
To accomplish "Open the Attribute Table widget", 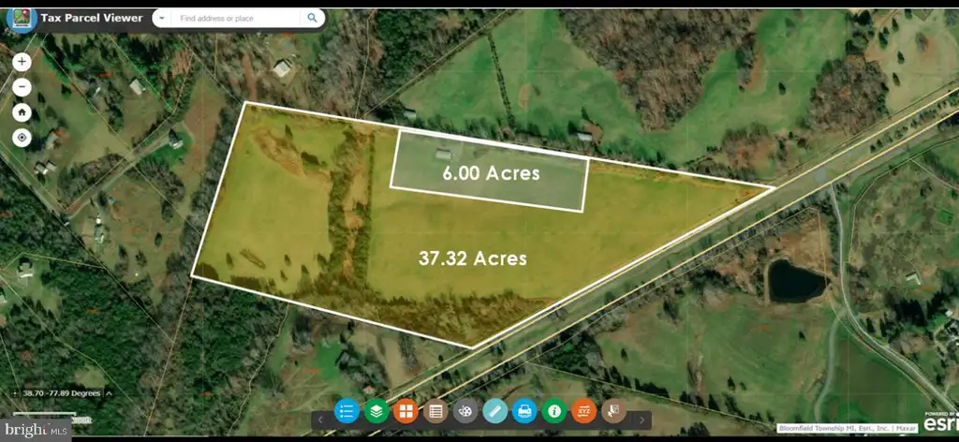I will coord(435,411).
